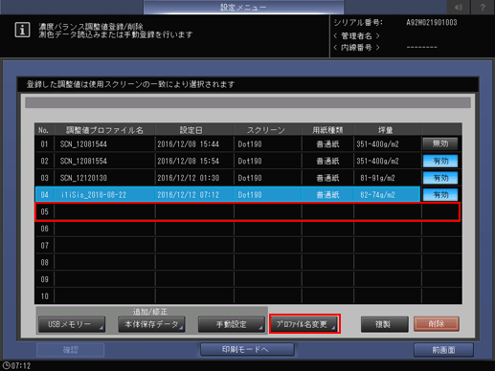Viewport: 495px width, 371px height.
Task: Toggle 有効 for profile SCN_12120130
Action: click(x=440, y=178)
